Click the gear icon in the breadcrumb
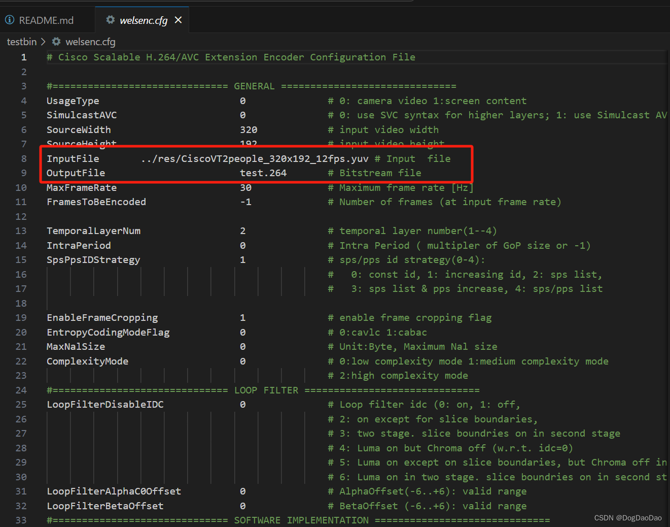The width and height of the screenshot is (670, 527). pos(56,42)
